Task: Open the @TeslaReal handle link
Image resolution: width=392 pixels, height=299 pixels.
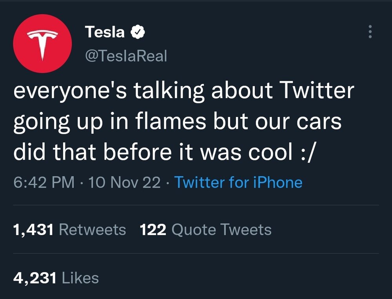Action: [x=126, y=56]
